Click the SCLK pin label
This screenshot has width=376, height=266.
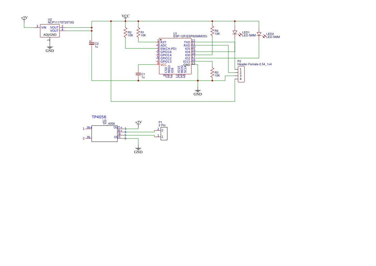[185, 69]
